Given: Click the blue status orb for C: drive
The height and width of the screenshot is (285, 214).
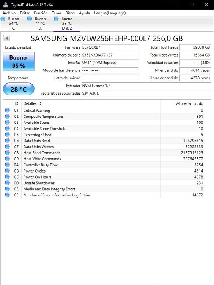Looking at the screenshot, I should tap(3, 19).
